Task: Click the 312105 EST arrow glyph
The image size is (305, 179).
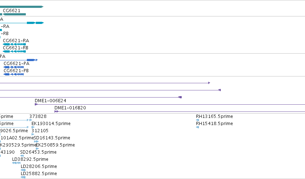Action: [x=33, y=135]
